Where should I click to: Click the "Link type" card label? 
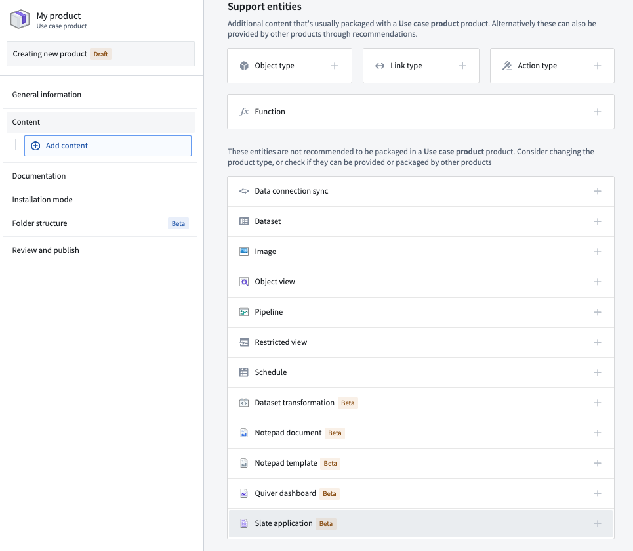[406, 66]
